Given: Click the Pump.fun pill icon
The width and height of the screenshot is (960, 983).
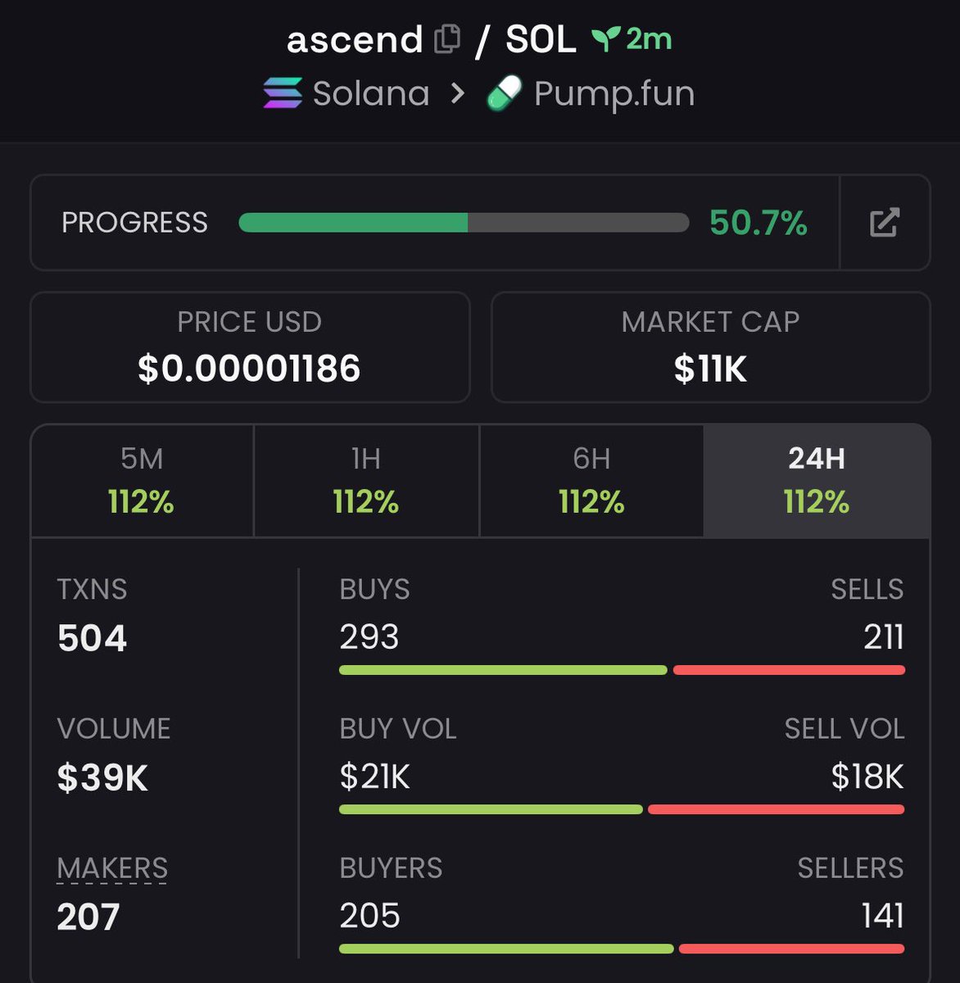Looking at the screenshot, I should 505,93.
